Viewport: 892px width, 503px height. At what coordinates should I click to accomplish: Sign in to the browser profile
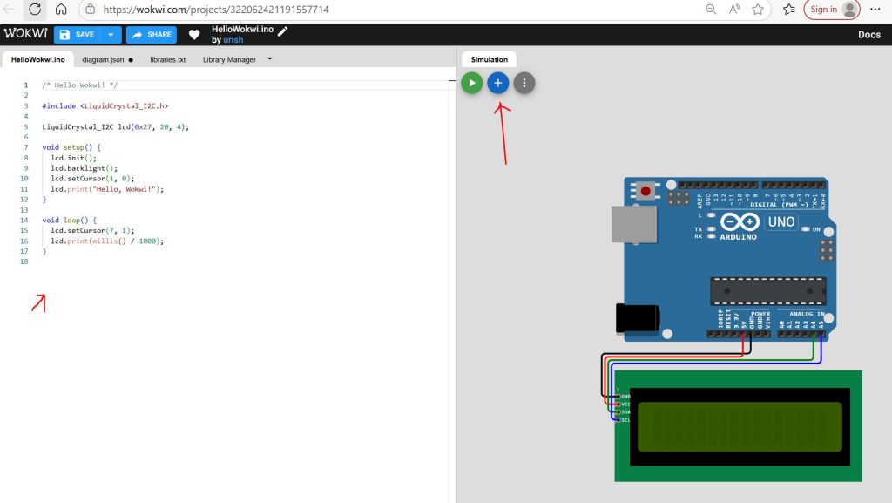pos(832,9)
